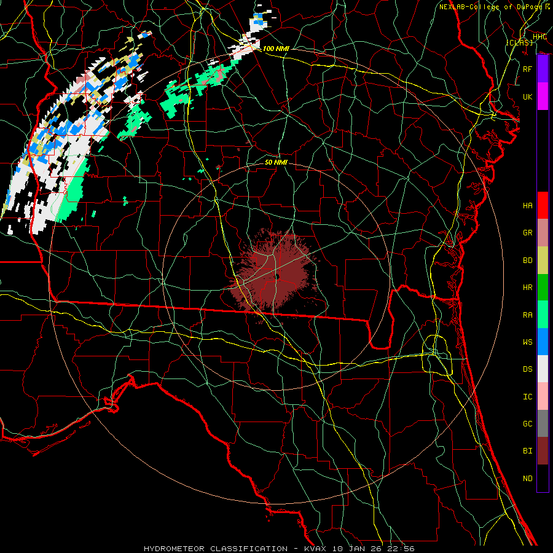Image resolution: width=553 pixels, height=553 pixels.
Task: Click the dark green HR legend swatch
Action: [x=543, y=288]
